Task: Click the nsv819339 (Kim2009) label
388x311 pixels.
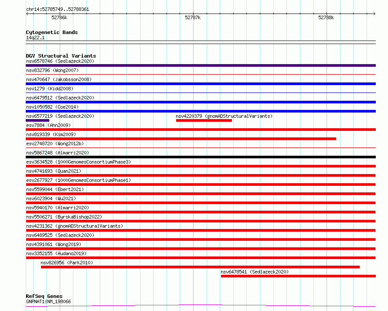Action: tap(51, 134)
